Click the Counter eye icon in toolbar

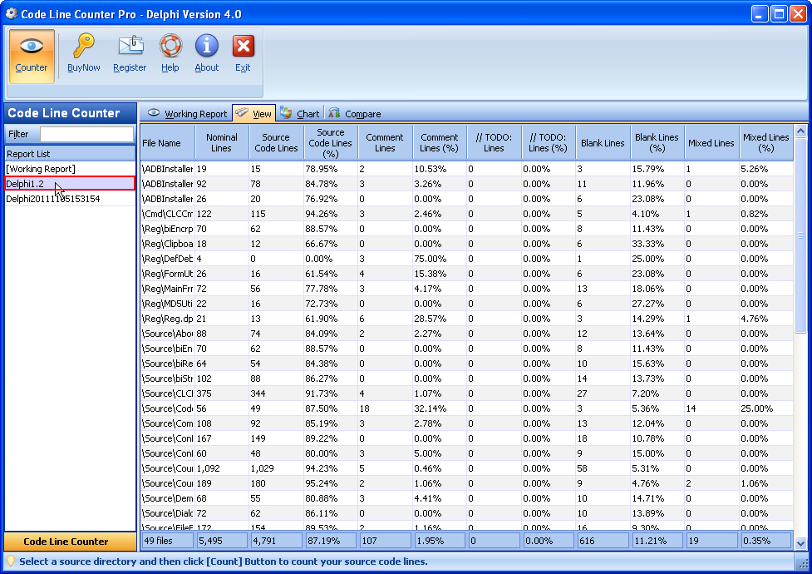32,47
